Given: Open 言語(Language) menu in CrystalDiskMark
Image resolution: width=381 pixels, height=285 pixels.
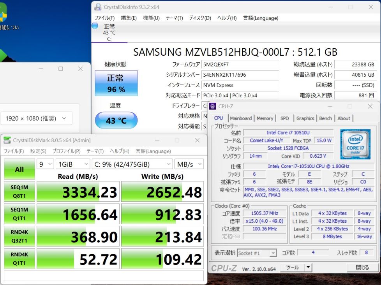Looking at the screenshot, I should [153, 151].
